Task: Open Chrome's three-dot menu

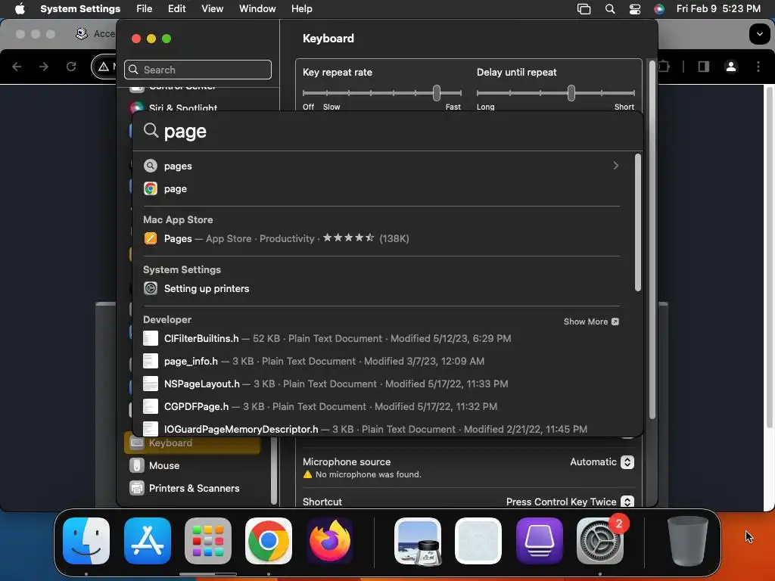Action: (x=758, y=67)
